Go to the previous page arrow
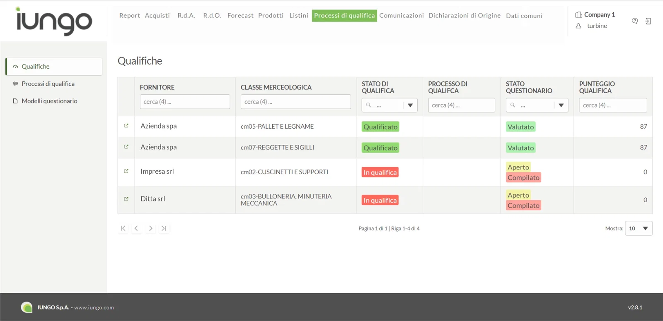 pyautogui.click(x=136, y=228)
